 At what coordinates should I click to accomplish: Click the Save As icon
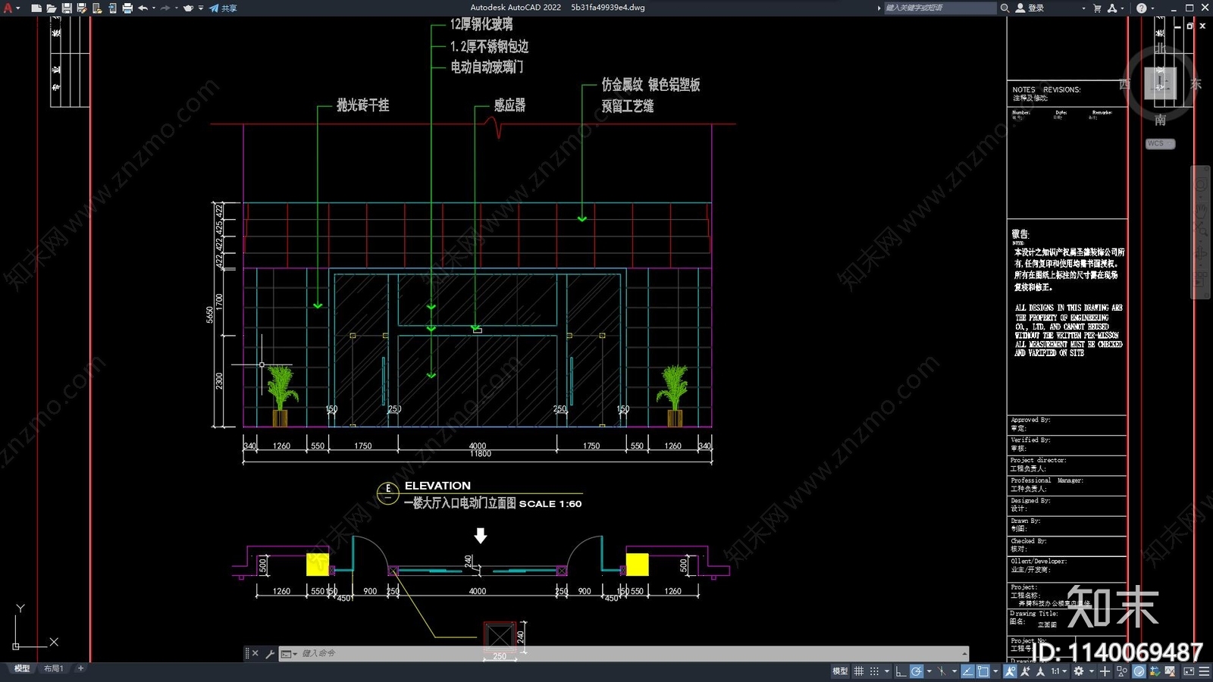tap(82, 8)
